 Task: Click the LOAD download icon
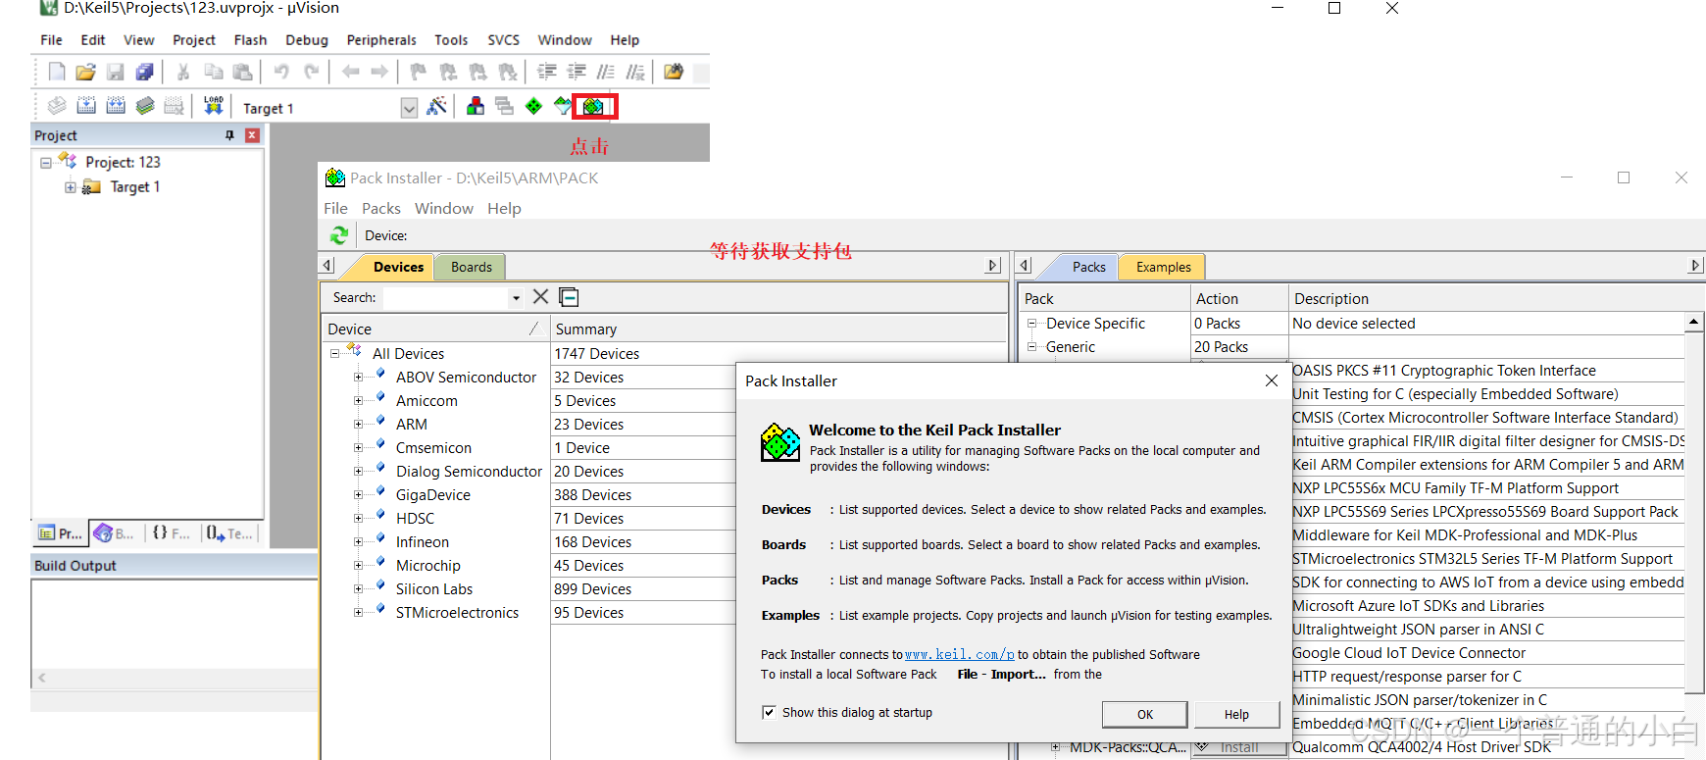point(214,106)
